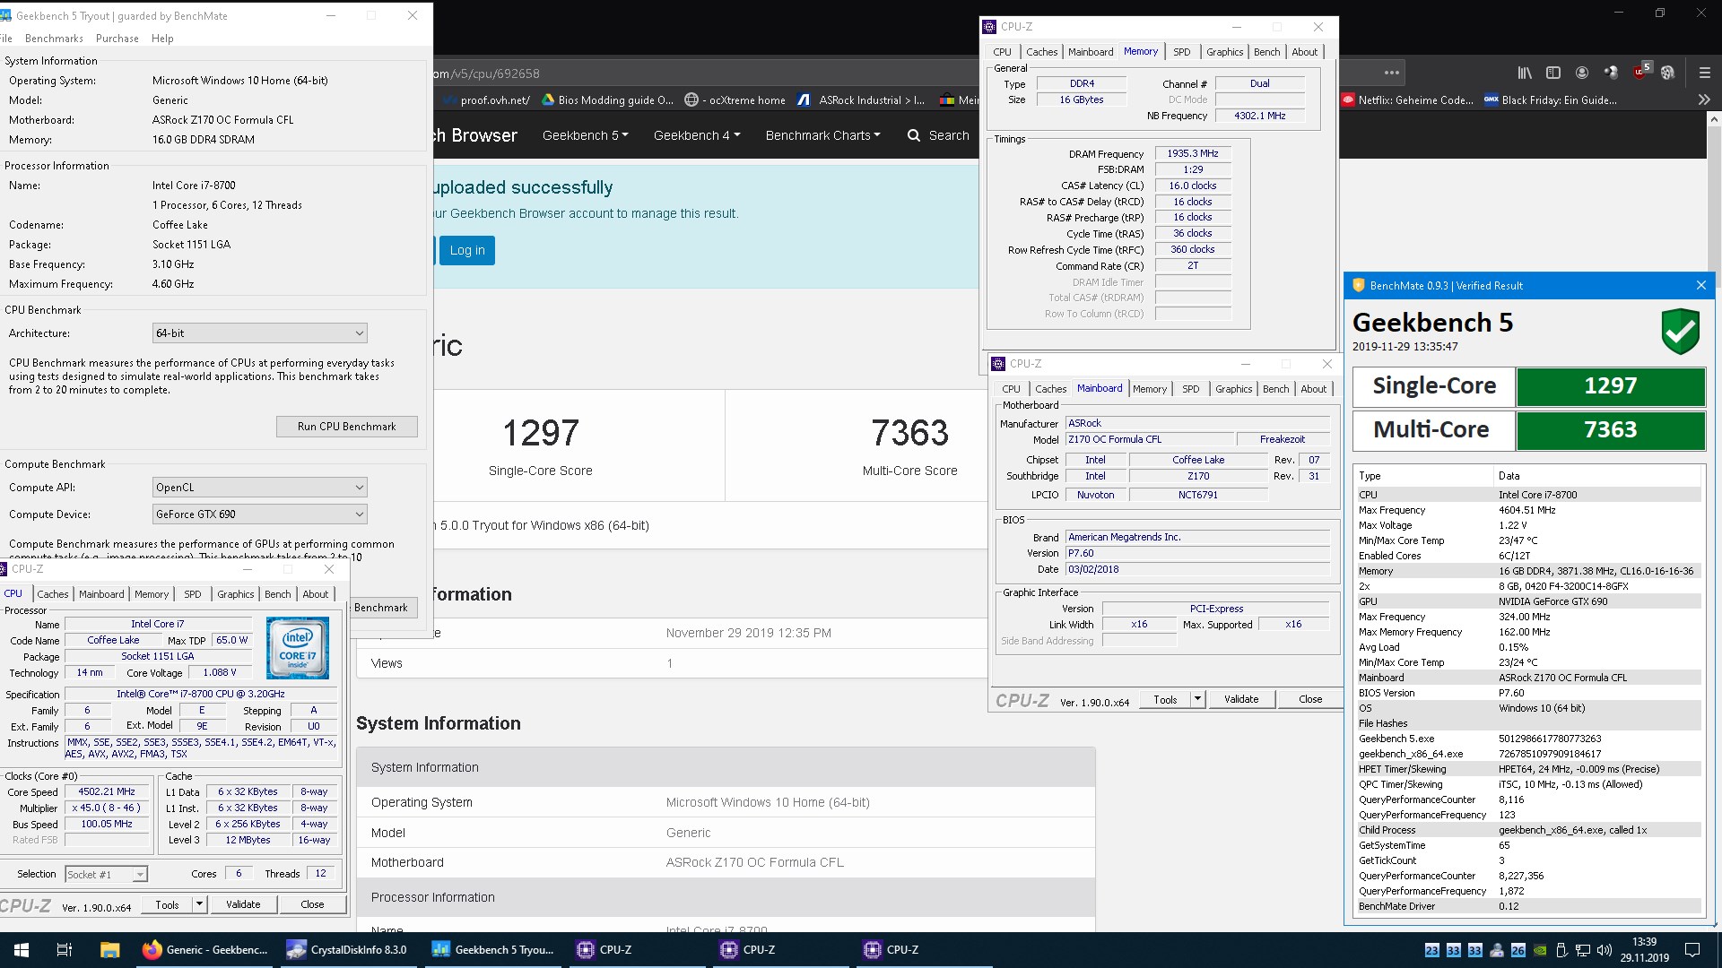Click the taskbar clock showing 13:39
1722x968 pixels.
click(x=1645, y=950)
